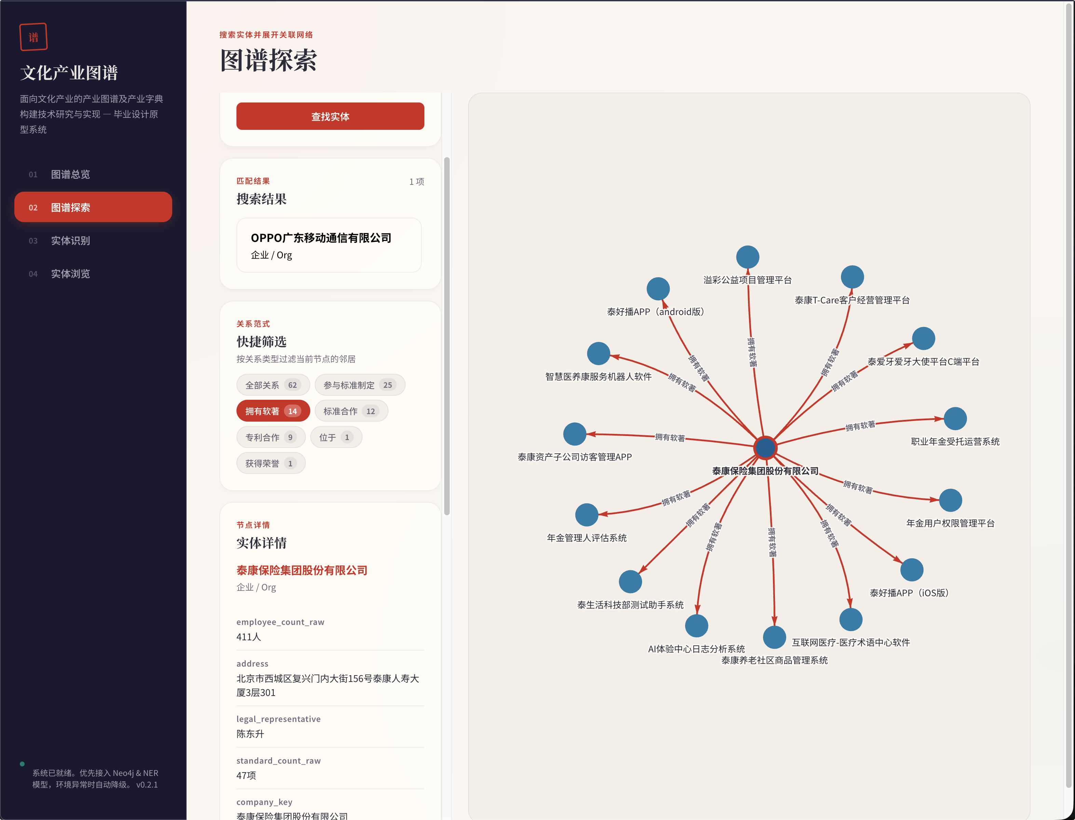Disable the active 拥有软著 14 filter
Screen dimensions: 1075x820
[273, 411]
